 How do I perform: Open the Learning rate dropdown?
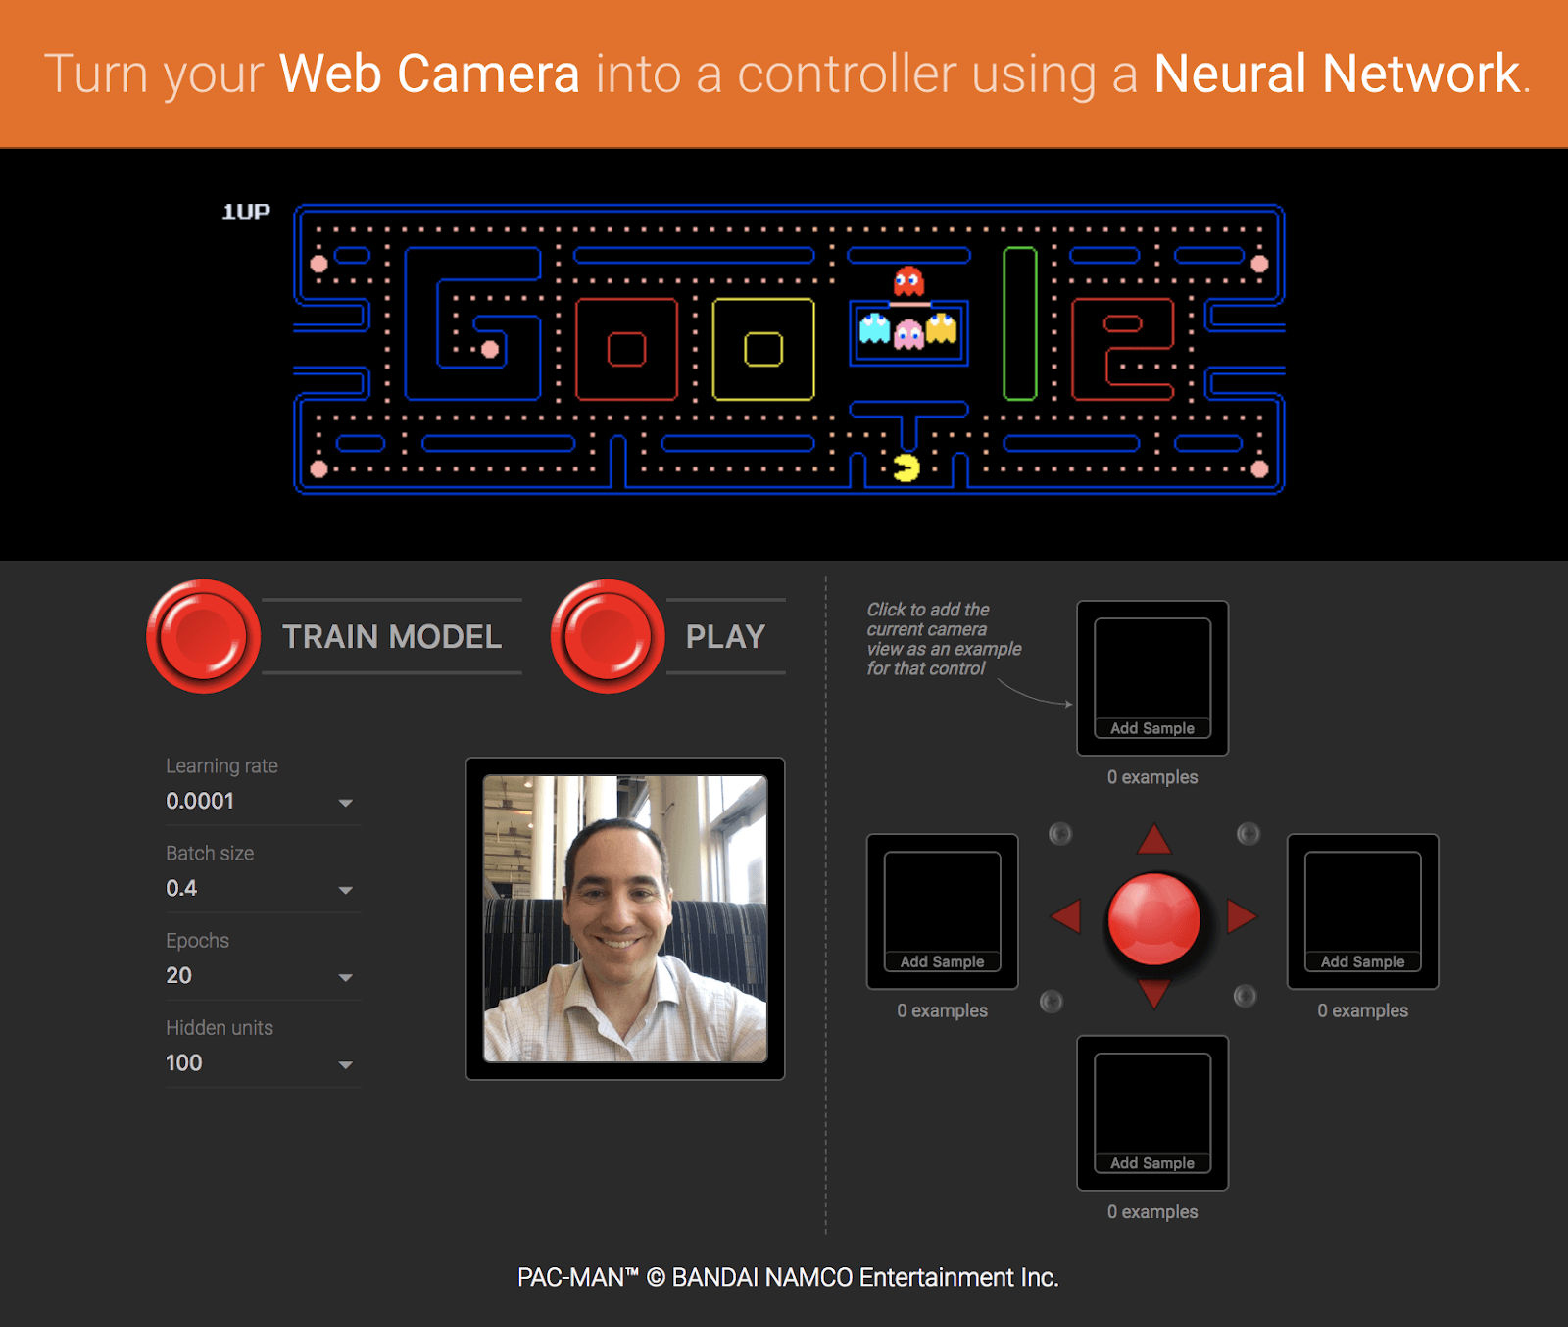click(262, 802)
